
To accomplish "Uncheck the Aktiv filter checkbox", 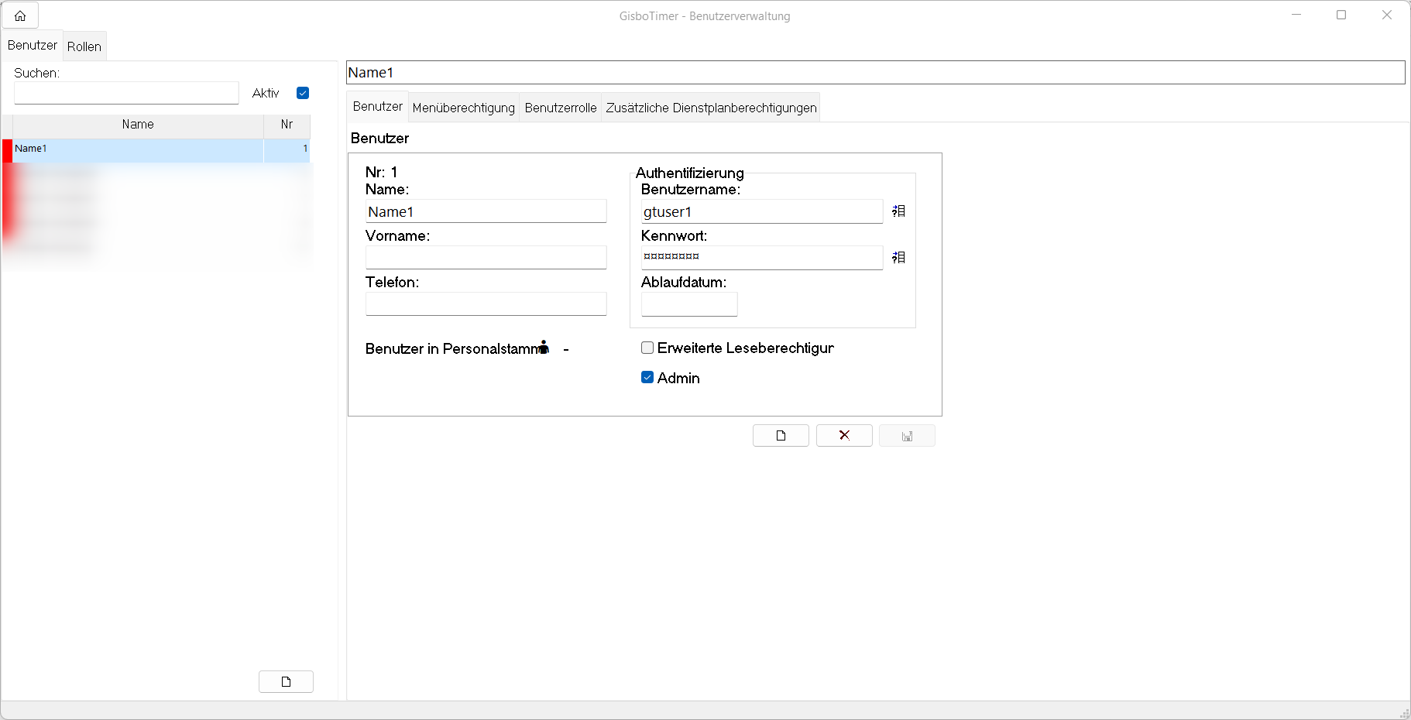I will point(303,93).
